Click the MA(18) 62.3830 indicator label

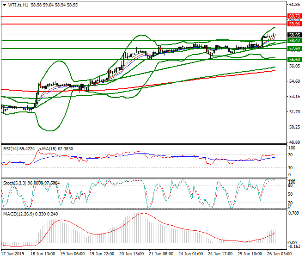pos(58,149)
